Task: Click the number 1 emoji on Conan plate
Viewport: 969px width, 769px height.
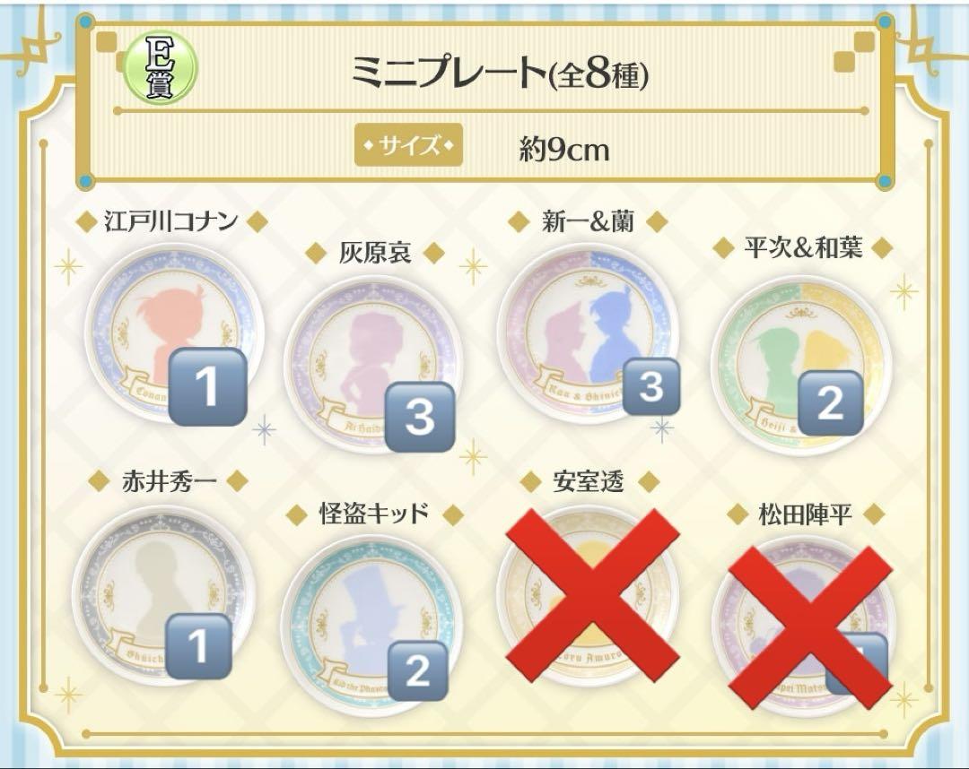Action: [x=207, y=387]
